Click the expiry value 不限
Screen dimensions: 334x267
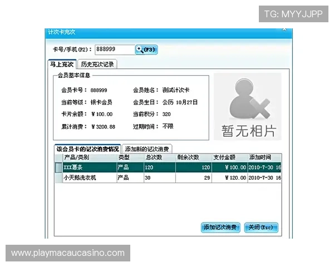pos(168,126)
